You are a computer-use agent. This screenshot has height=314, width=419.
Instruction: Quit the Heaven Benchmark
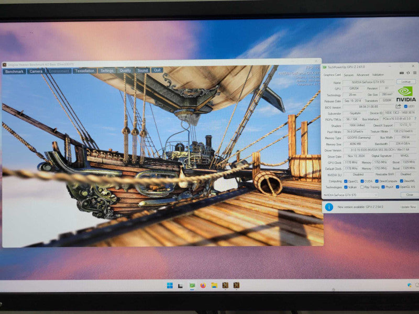point(157,70)
